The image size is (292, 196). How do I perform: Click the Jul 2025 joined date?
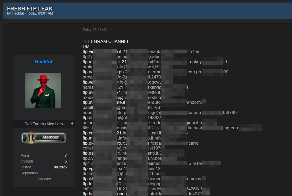click(60, 167)
